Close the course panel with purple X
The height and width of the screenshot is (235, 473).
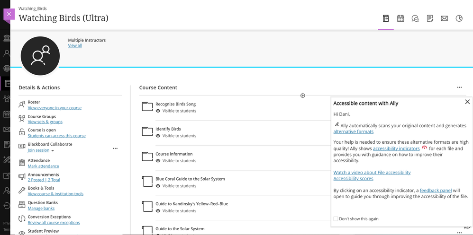click(x=9, y=14)
